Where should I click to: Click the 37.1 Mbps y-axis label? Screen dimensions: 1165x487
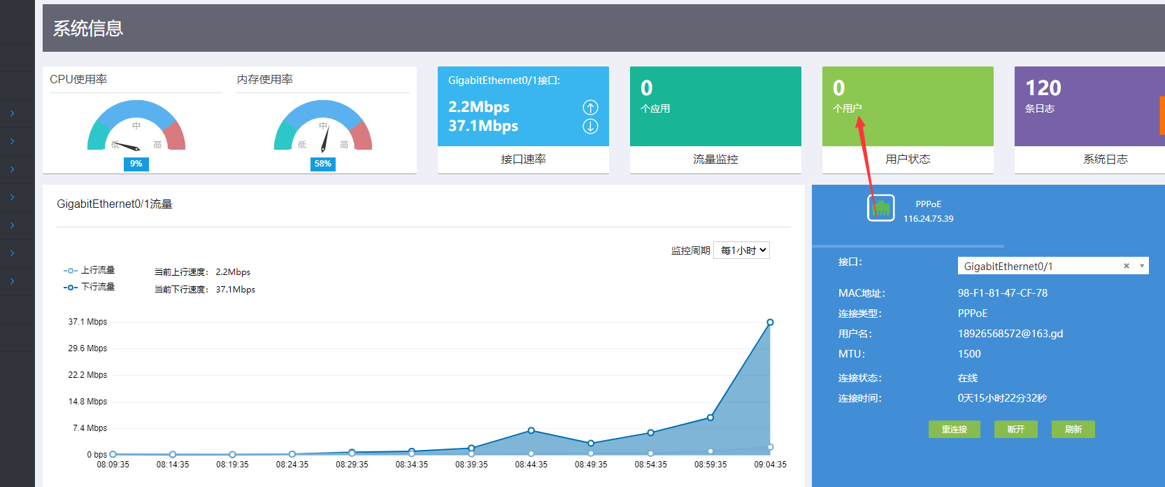pos(87,322)
